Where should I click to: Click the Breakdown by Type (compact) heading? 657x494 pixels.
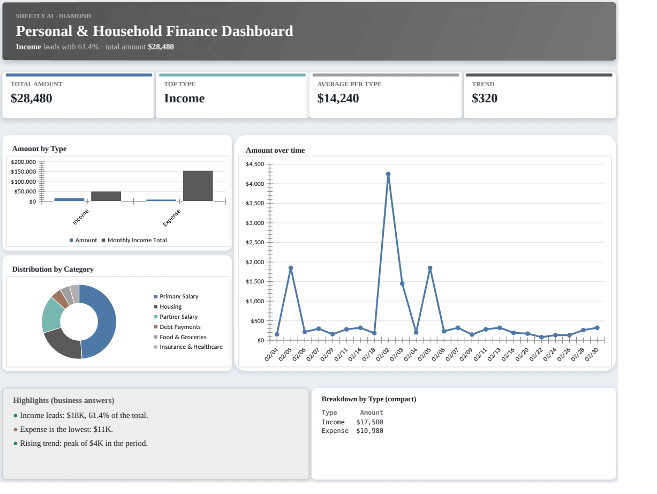coord(369,399)
